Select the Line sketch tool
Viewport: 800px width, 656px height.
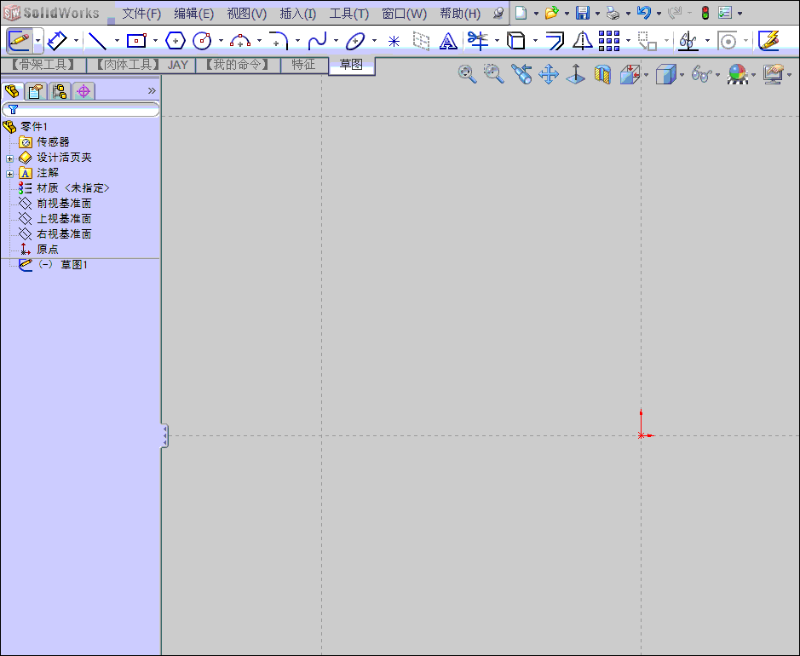click(97, 41)
